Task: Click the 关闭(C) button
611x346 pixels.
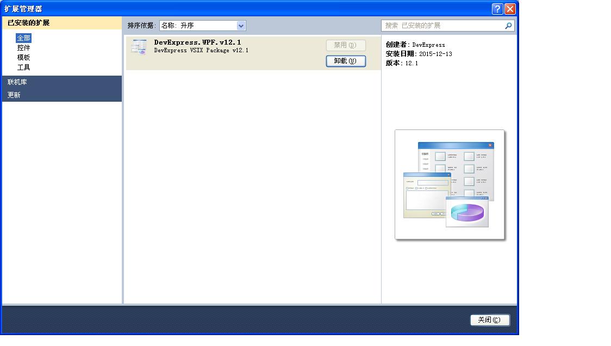Action: click(x=490, y=320)
